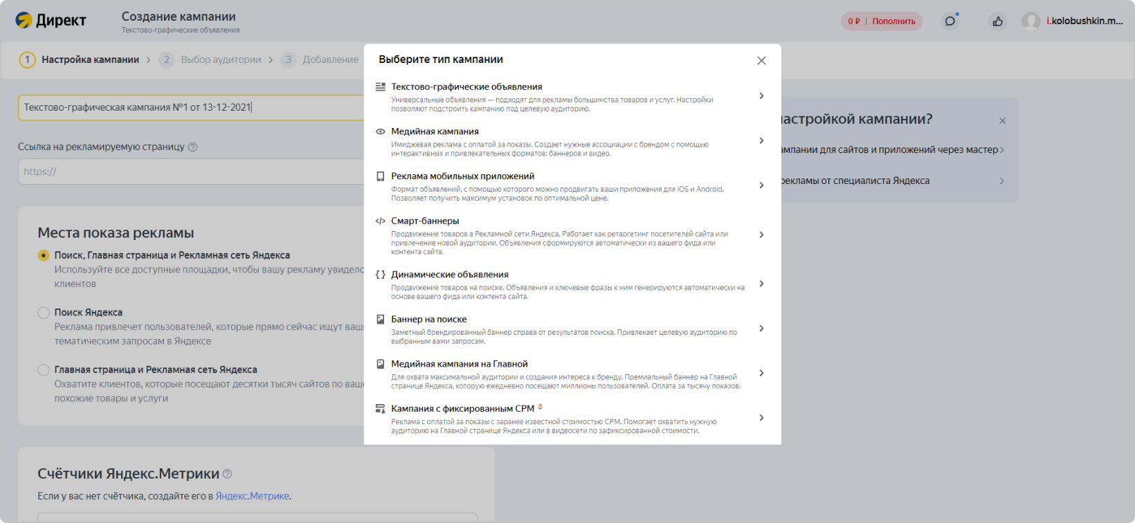This screenshot has width=1135, height=523.
Task: Click help icon next to Счётчики Яндекс.Метрики
Action: coord(228,474)
